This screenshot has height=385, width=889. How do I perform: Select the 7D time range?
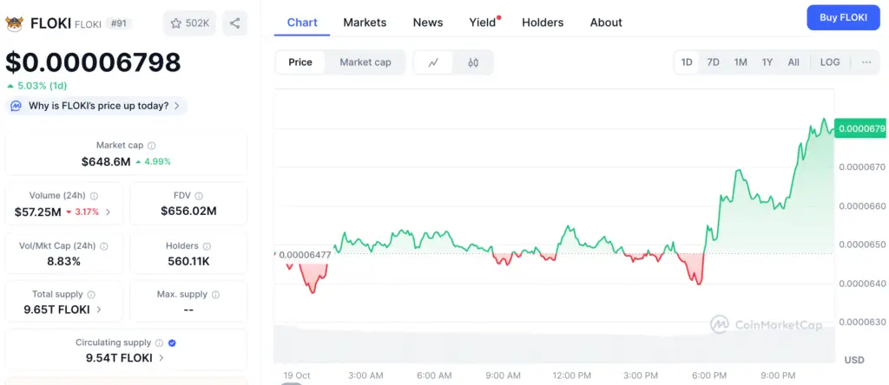click(713, 62)
